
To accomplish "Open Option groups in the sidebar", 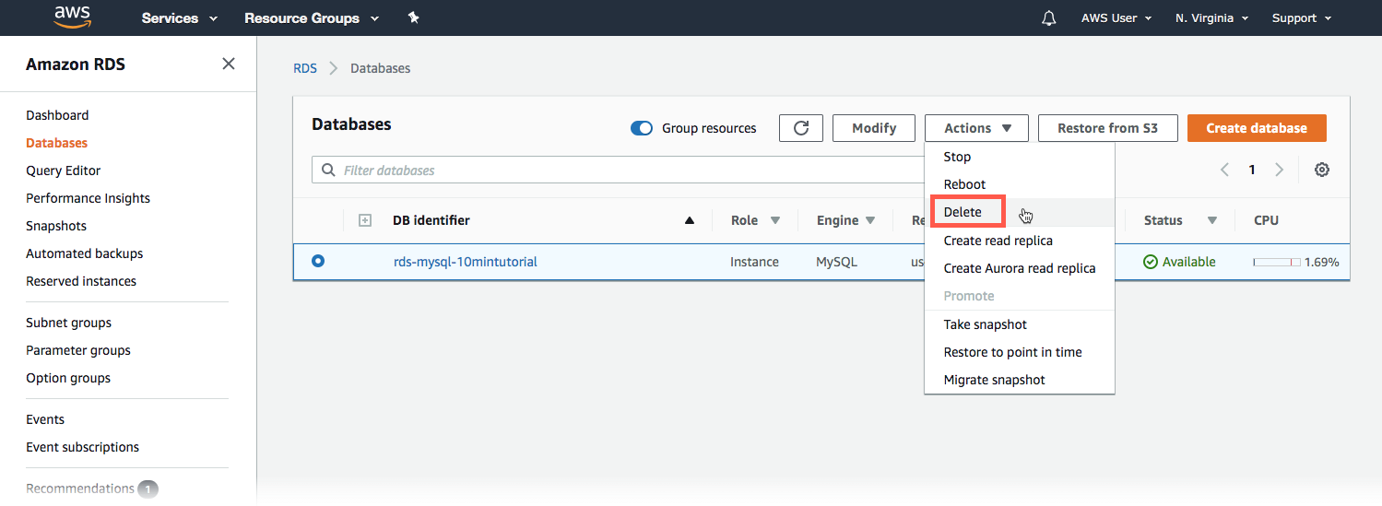I will (68, 378).
